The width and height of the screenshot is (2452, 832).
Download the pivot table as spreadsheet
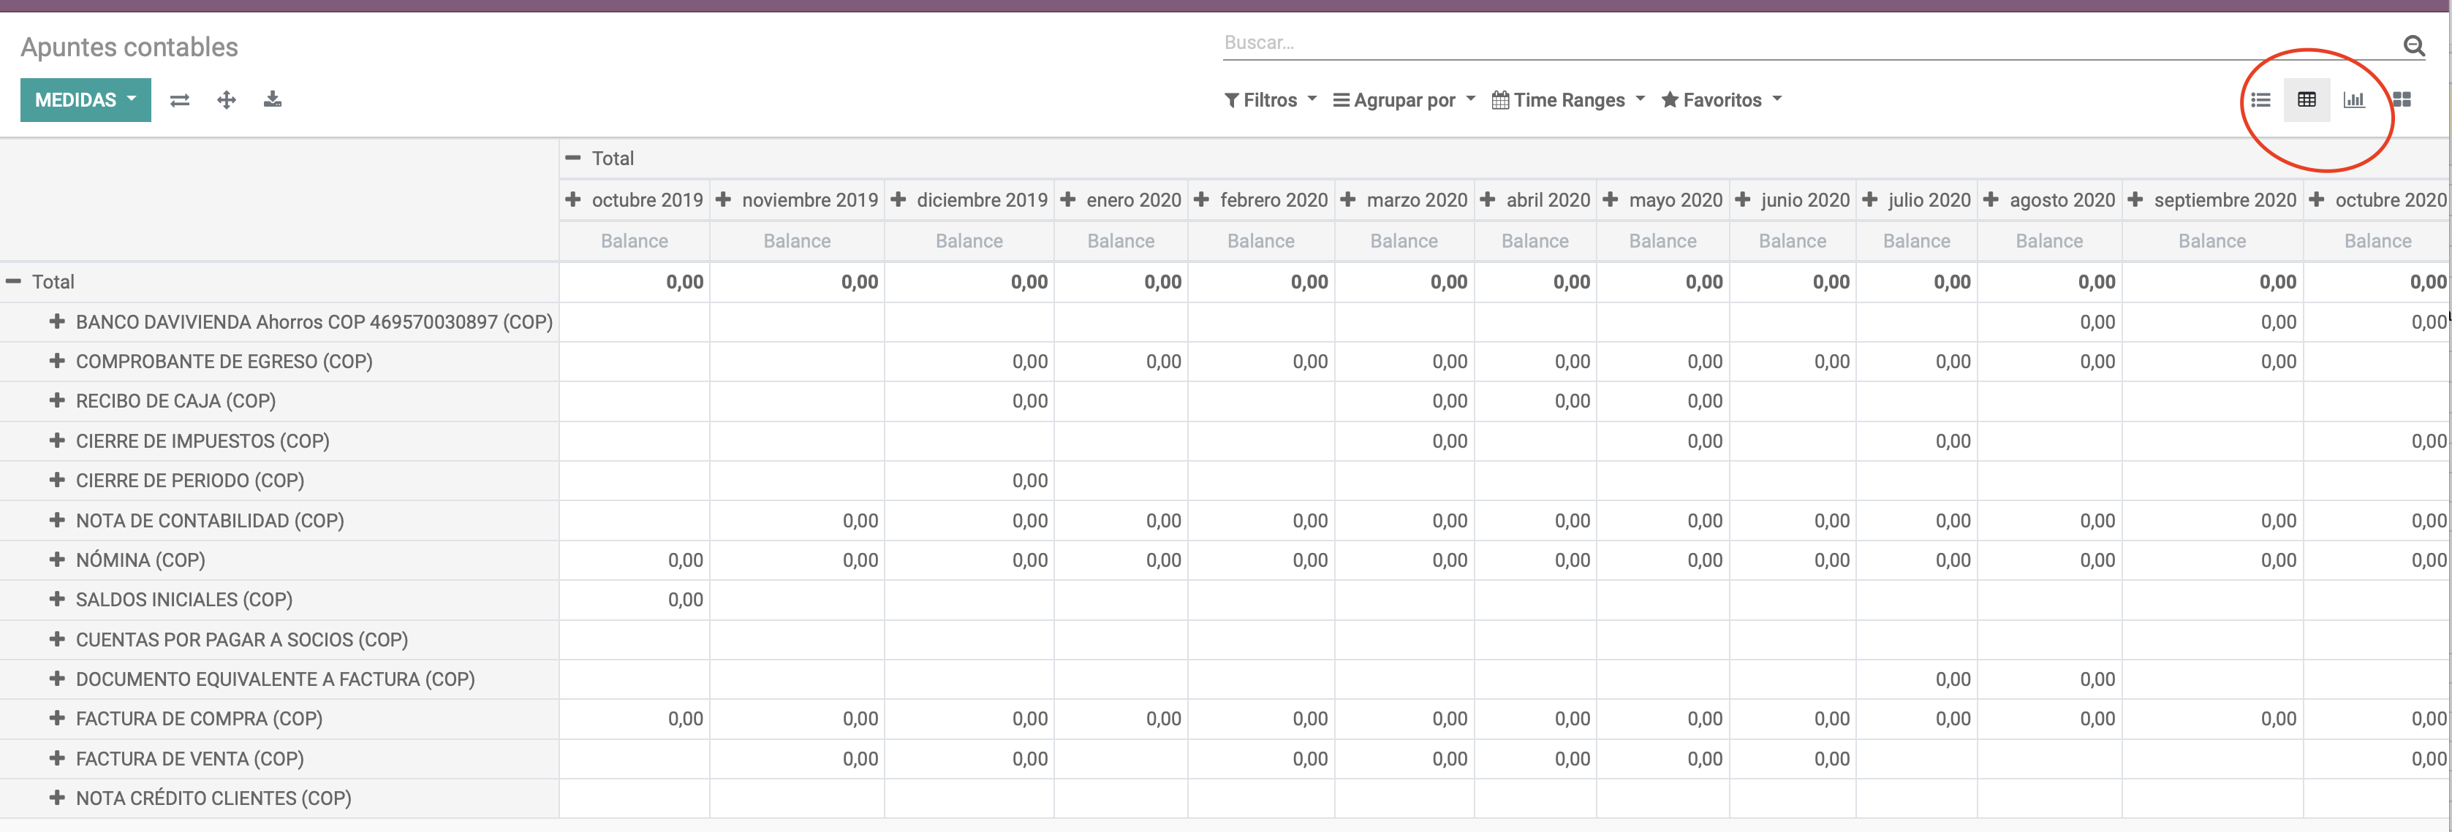[x=272, y=99]
